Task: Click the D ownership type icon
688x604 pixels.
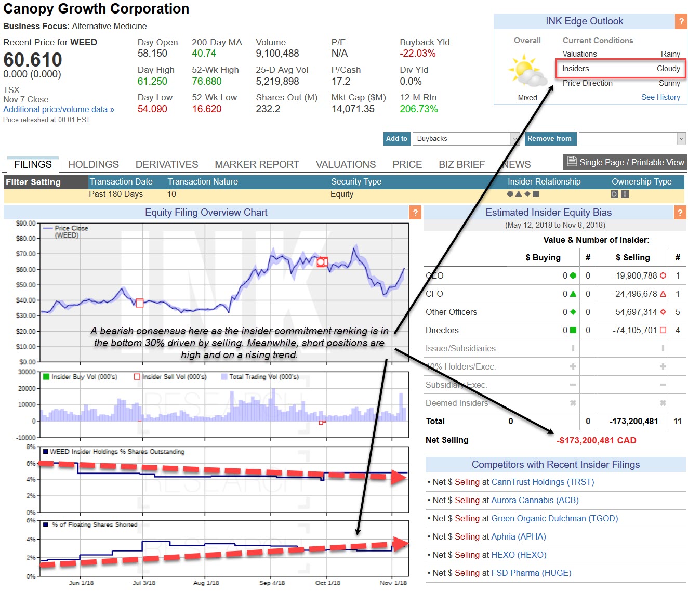Action: [615, 194]
